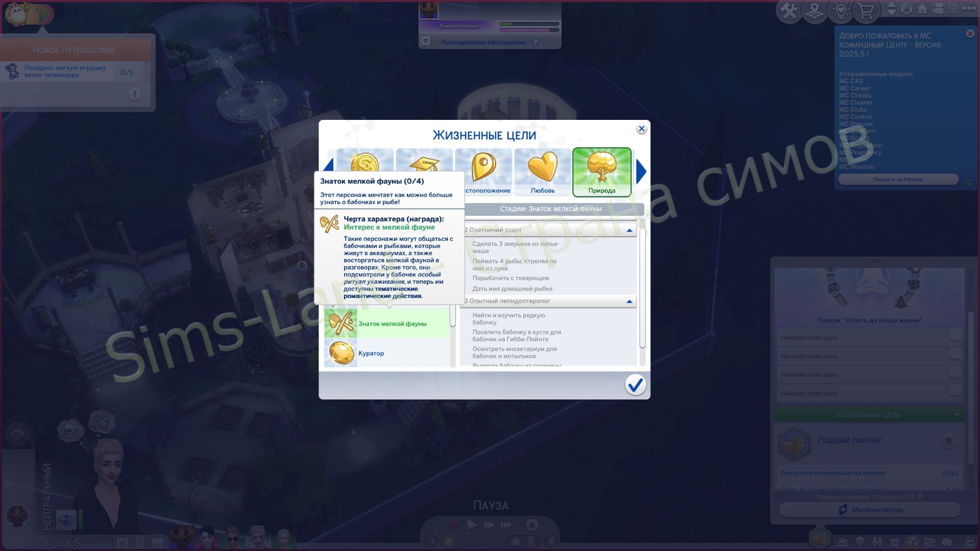Confirm selection with the blue checkmark
980x551 pixels.
click(635, 385)
